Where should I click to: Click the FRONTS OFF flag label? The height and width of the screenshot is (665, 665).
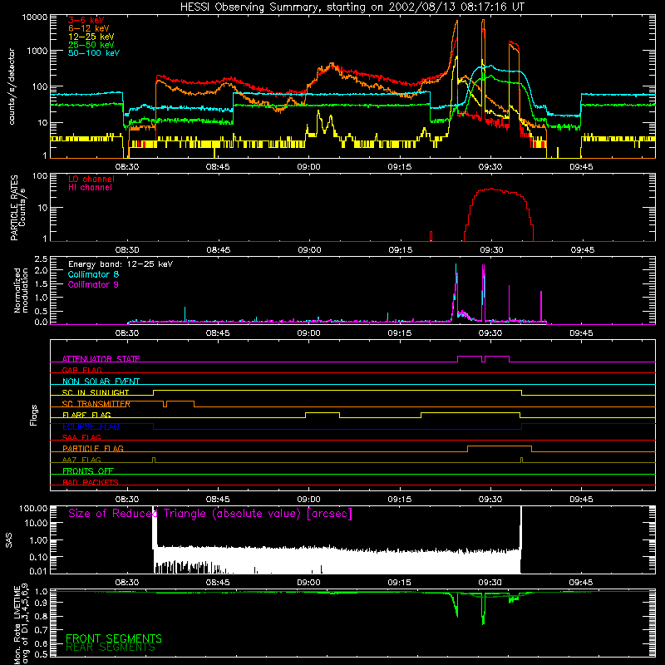click(x=88, y=470)
